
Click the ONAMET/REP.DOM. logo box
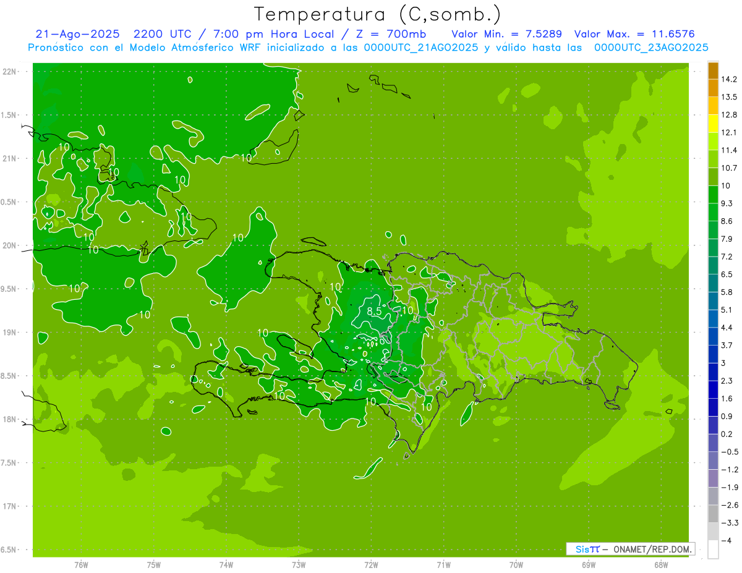coord(630,549)
